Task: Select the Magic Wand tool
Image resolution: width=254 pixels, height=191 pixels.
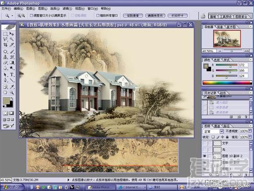Action: pos(12,39)
